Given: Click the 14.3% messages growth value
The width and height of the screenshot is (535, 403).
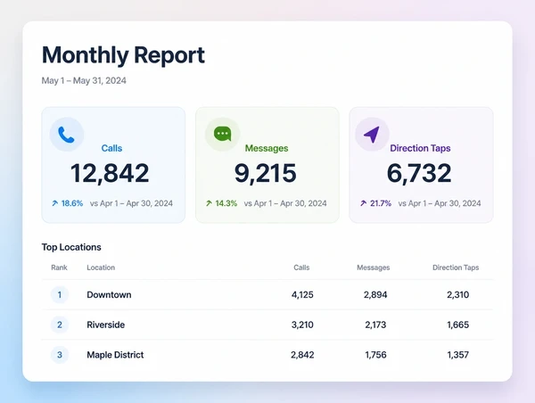Looking at the screenshot, I should coord(226,203).
